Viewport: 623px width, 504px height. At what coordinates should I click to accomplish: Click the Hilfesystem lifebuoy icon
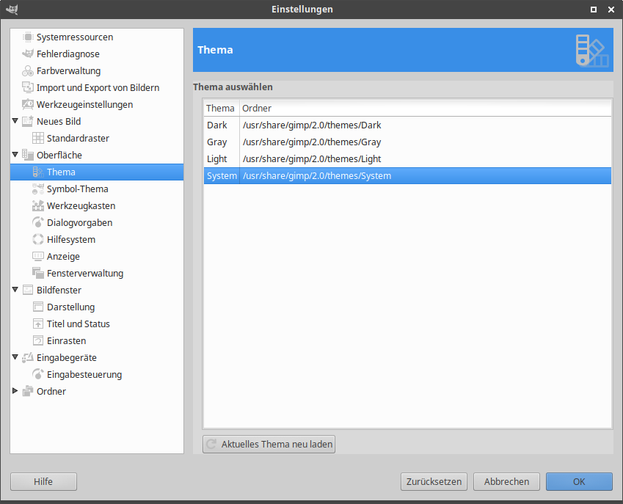coord(38,239)
